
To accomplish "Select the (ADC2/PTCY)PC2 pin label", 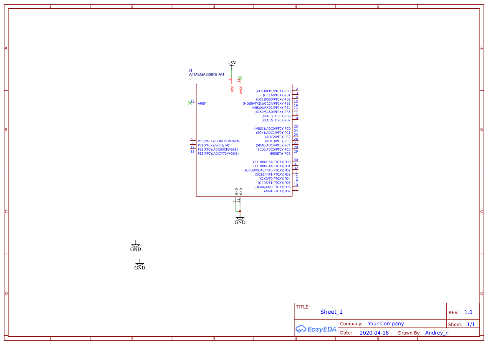I will pyautogui.click(x=278, y=137).
